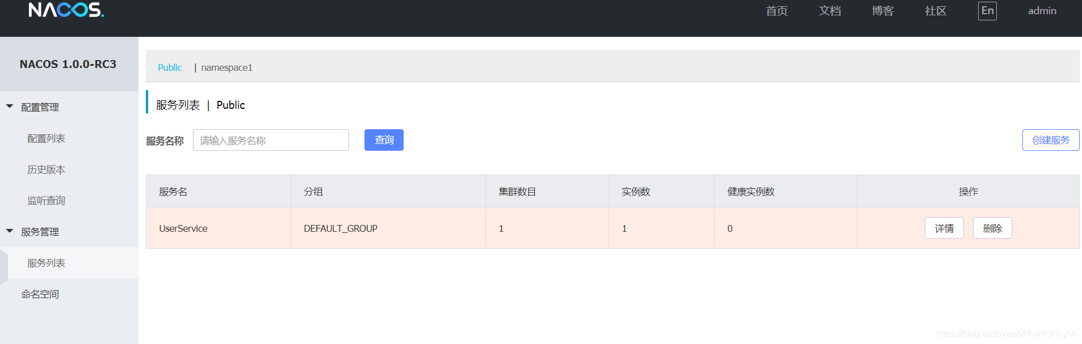This screenshot has height=344, width=1082.
Task: Open 历史版本 in the sidebar
Action: pyautogui.click(x=47, y=169)
